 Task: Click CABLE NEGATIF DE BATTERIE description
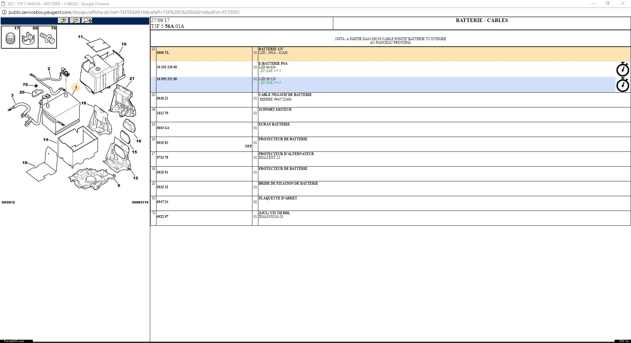(285, 95)
